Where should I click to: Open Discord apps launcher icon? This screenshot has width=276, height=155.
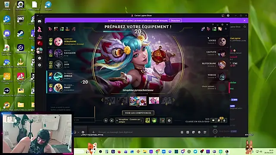point(205,132)
